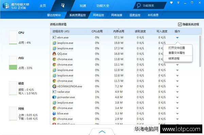The height and width of the screenshot is (135, 204).
Task: Click the Chrome icon of 11.5 M chrome.exe
Action: (x=54, y=81)
